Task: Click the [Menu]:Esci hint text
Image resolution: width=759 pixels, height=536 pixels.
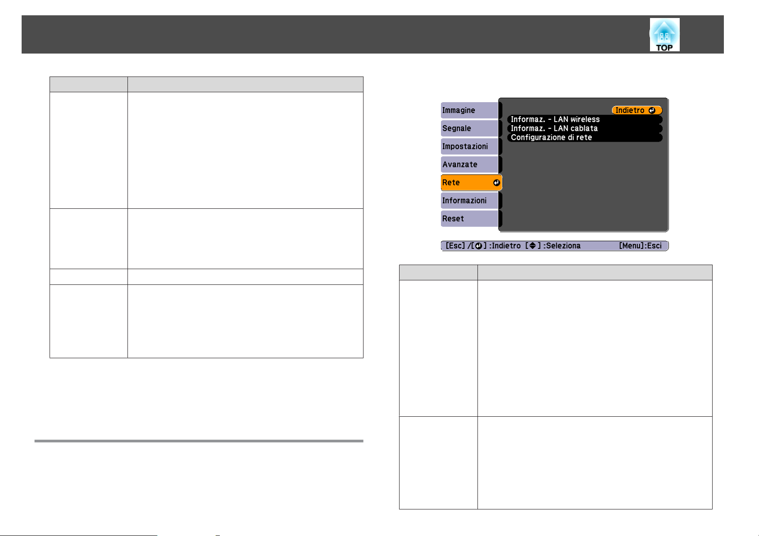Action: click(640, 246)
